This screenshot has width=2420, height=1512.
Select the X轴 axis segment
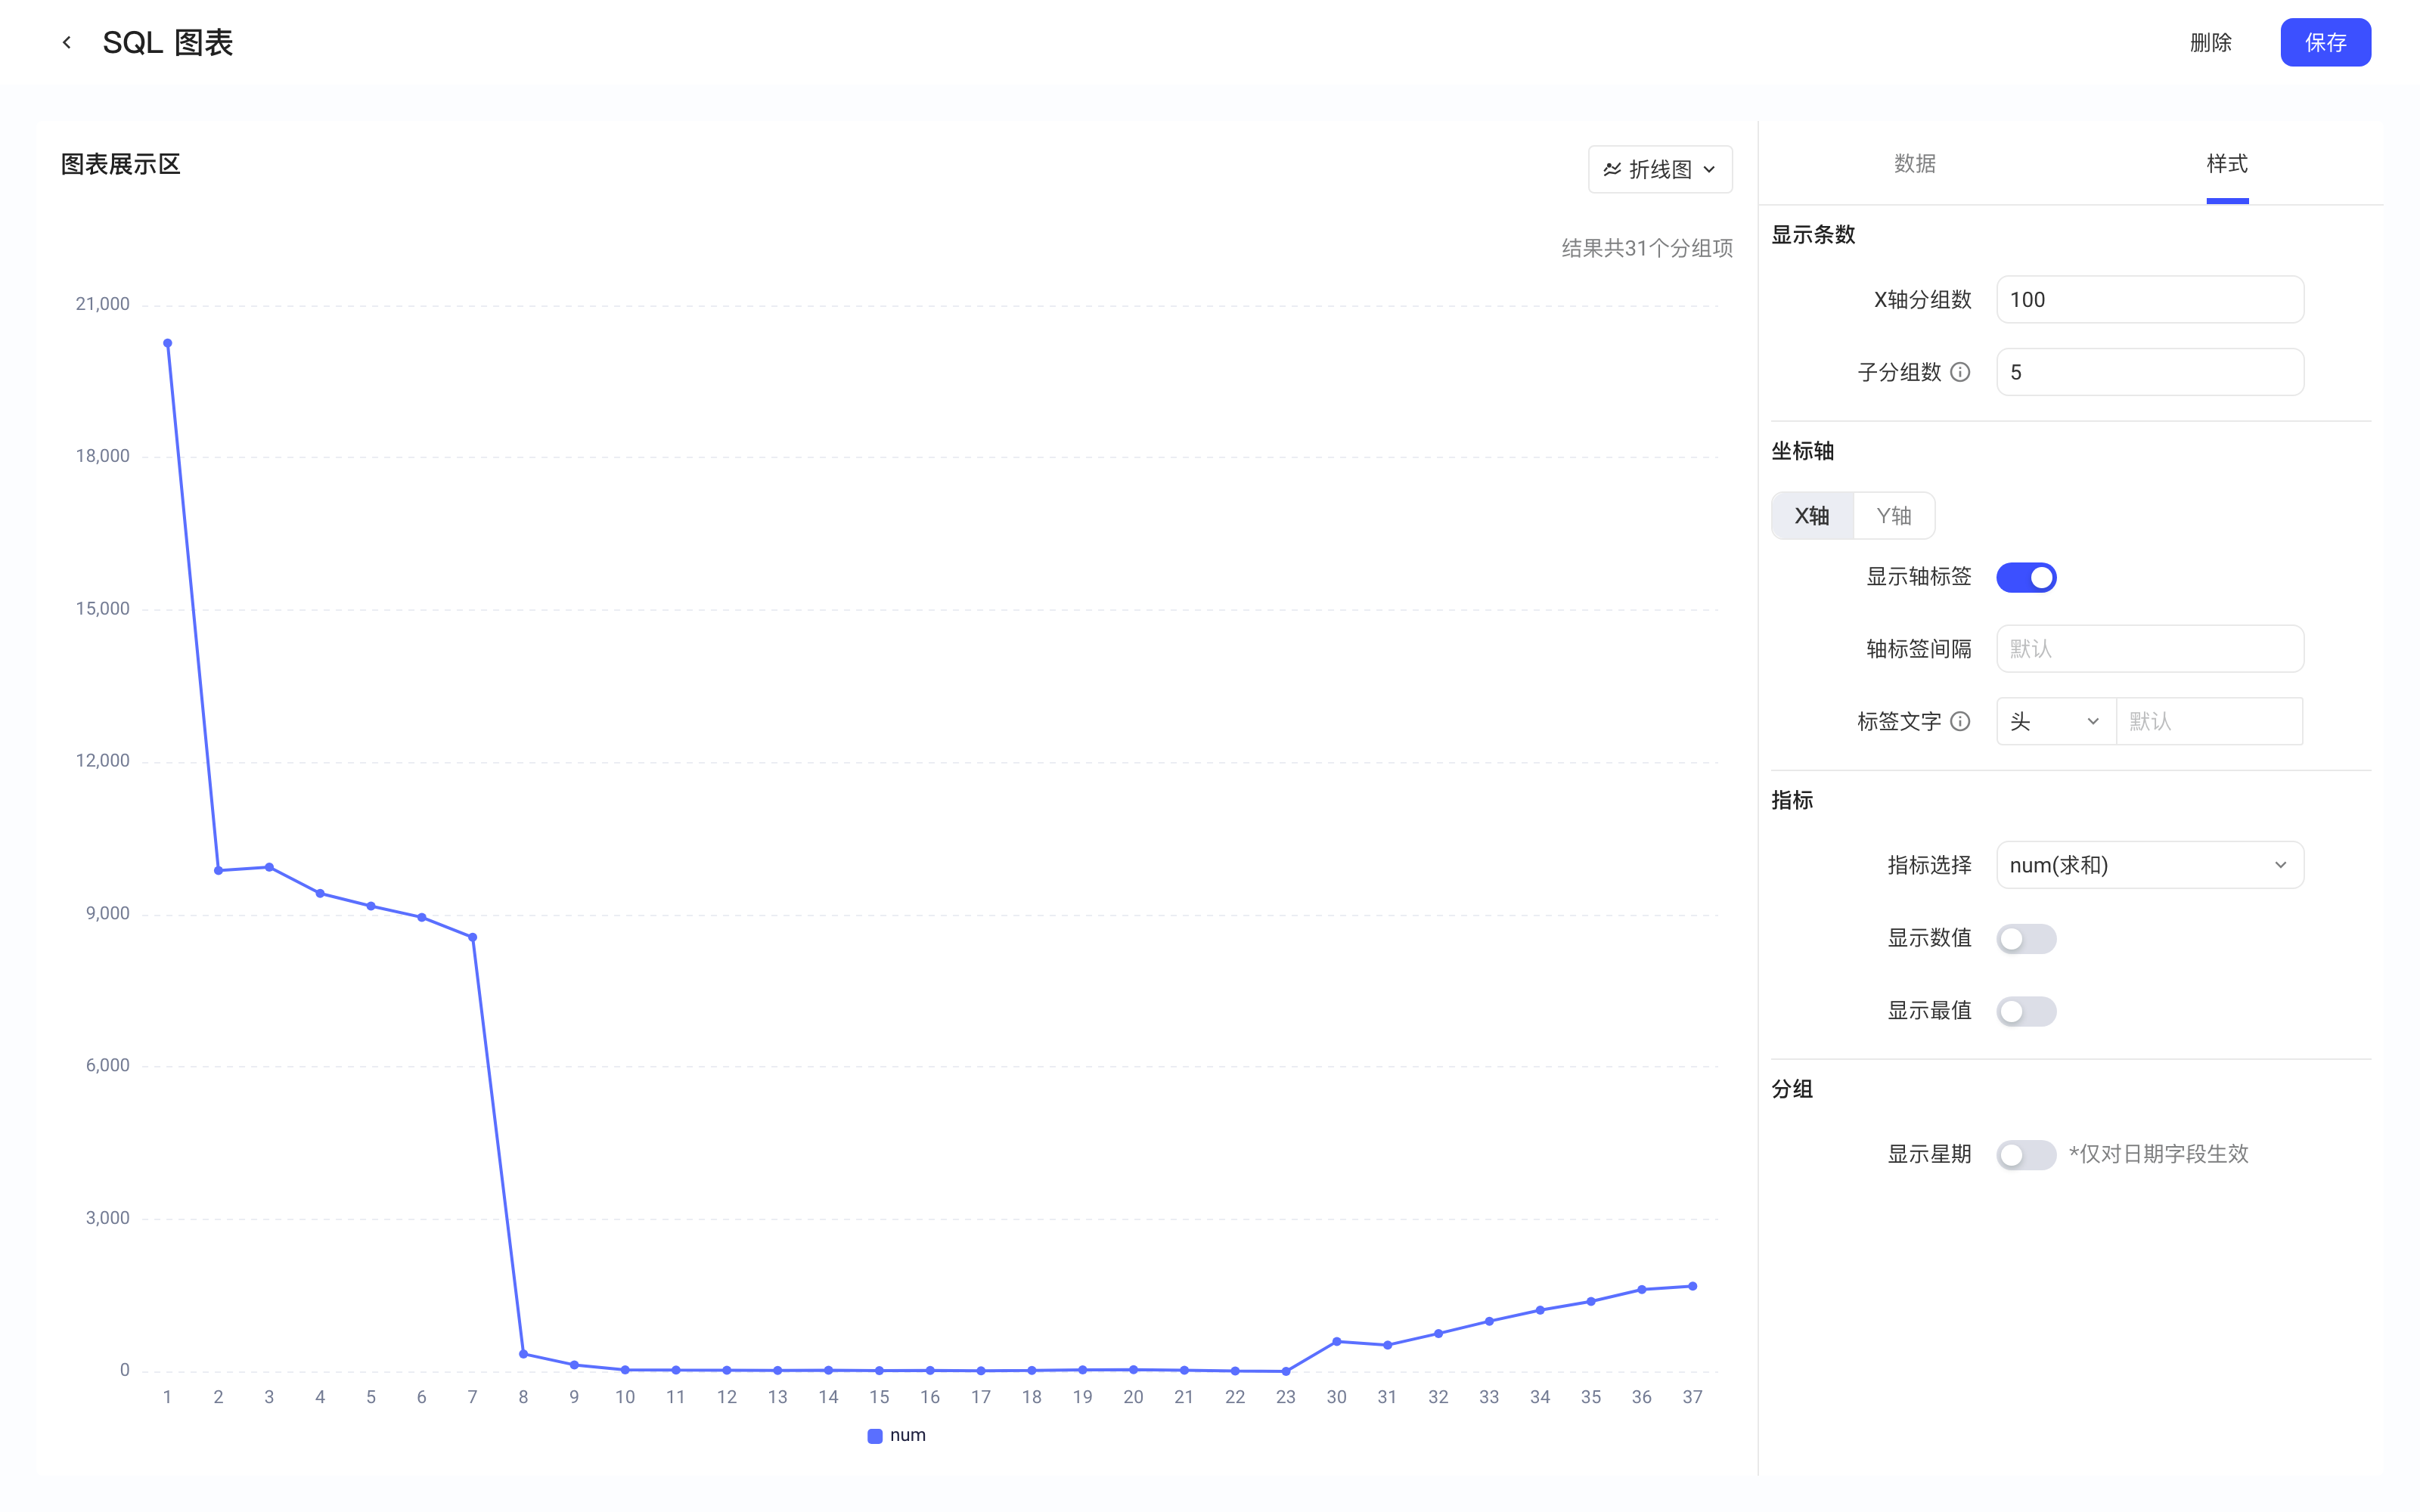[x=1812, y=516]
